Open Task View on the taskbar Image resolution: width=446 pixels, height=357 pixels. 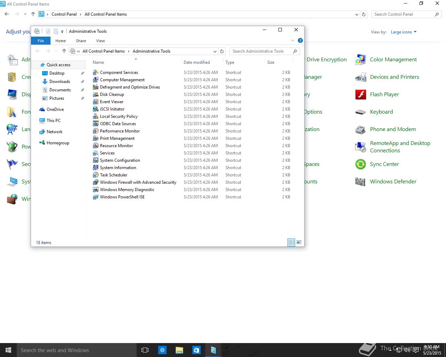(145, 350)
